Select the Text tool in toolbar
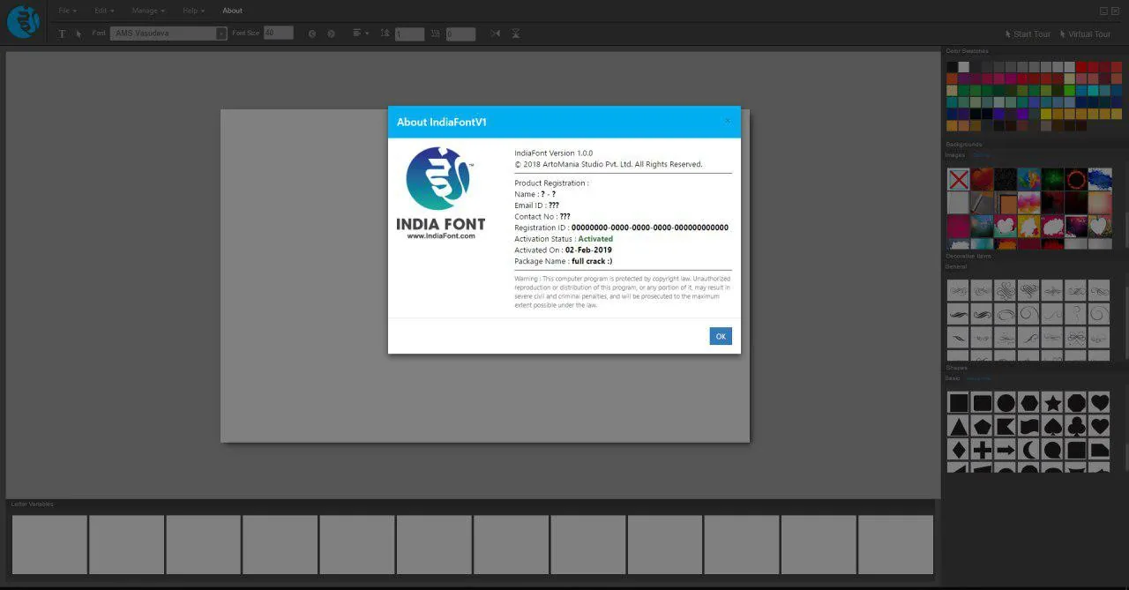The height and width of the screenshot is (590, 1129). pyautogui.click(x=62, y=34)
